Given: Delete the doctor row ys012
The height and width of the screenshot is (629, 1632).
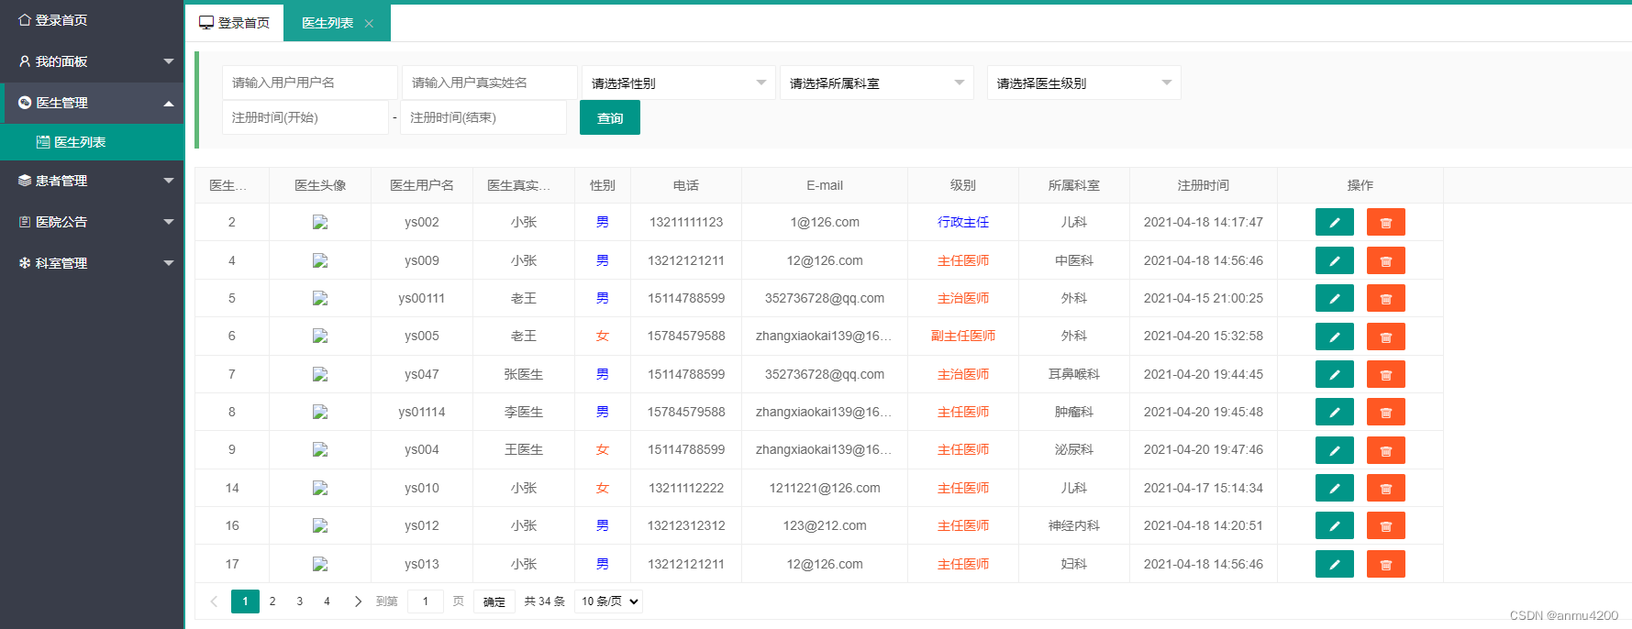Looking at the screenshot, I should click(x=1385, y=525).
